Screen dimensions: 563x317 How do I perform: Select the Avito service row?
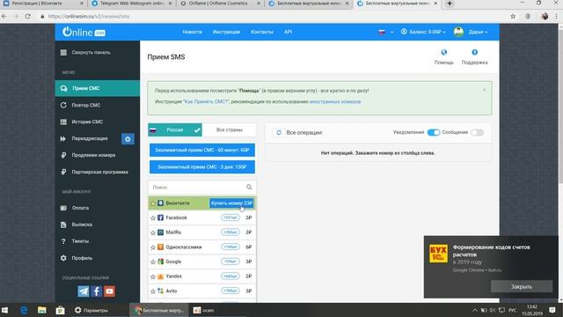[x=202, y=291]
